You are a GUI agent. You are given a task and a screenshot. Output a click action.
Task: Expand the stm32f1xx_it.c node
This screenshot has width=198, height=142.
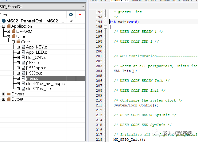[x=18, y=89]
